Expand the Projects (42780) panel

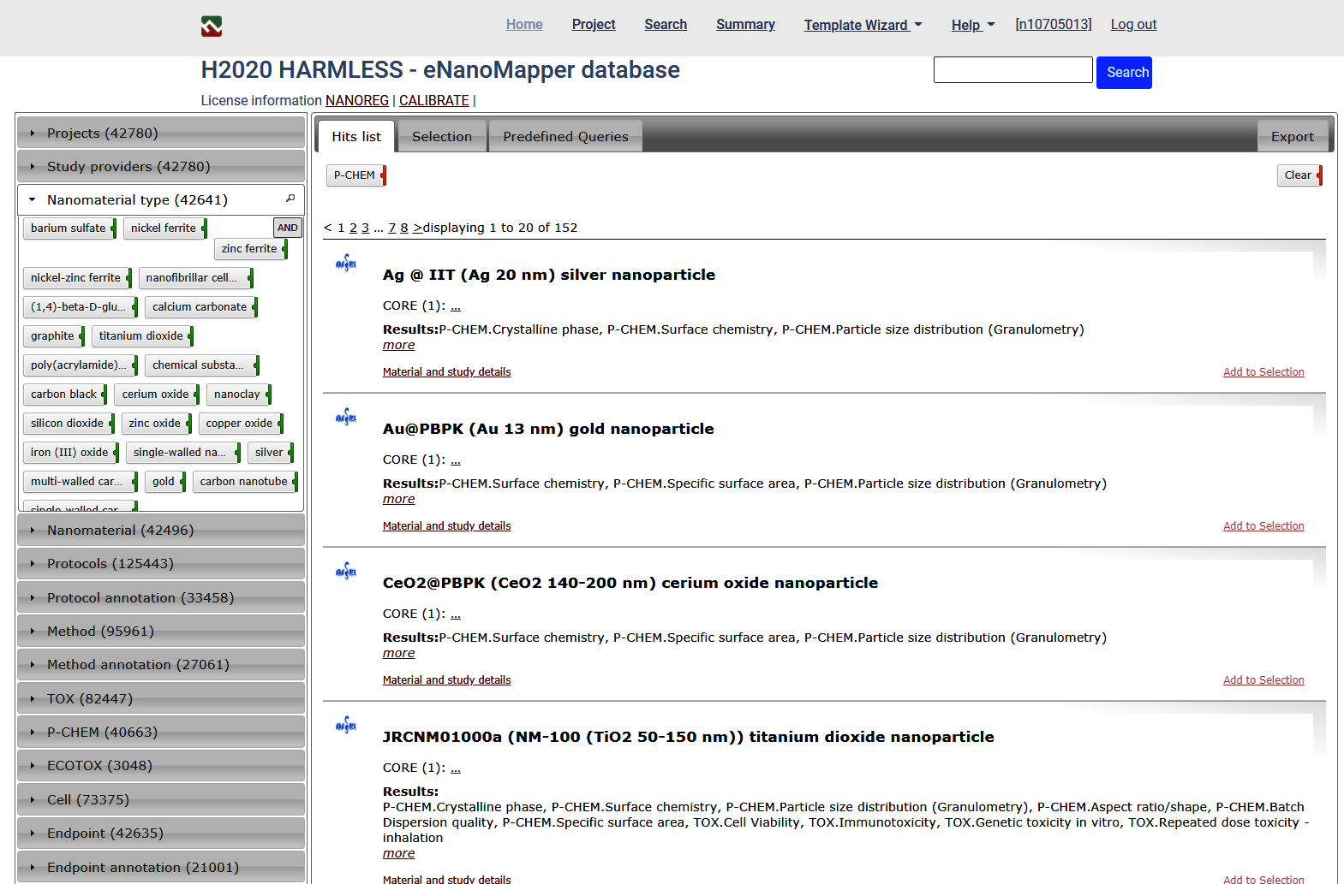point(161,133)
